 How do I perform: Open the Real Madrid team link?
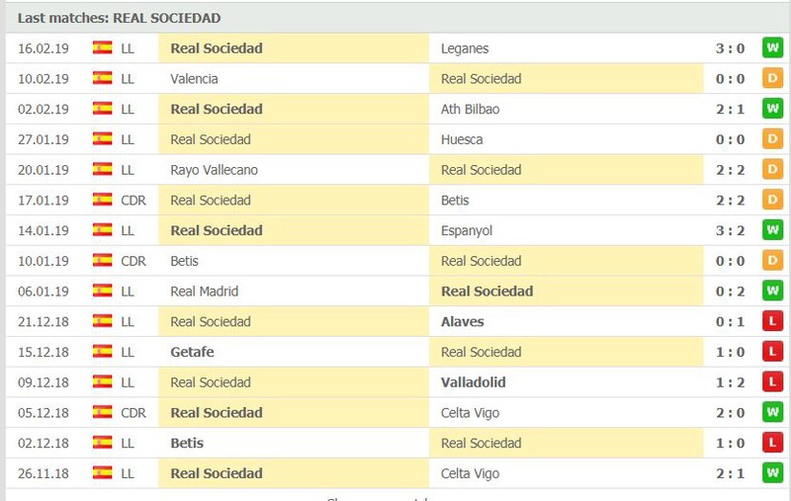(205, 292)
